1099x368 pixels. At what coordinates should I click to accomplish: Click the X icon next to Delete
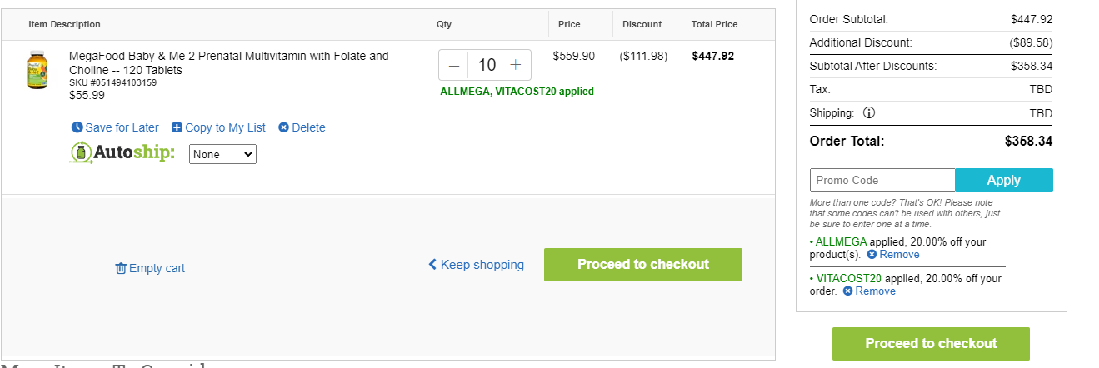click(283, 127)
